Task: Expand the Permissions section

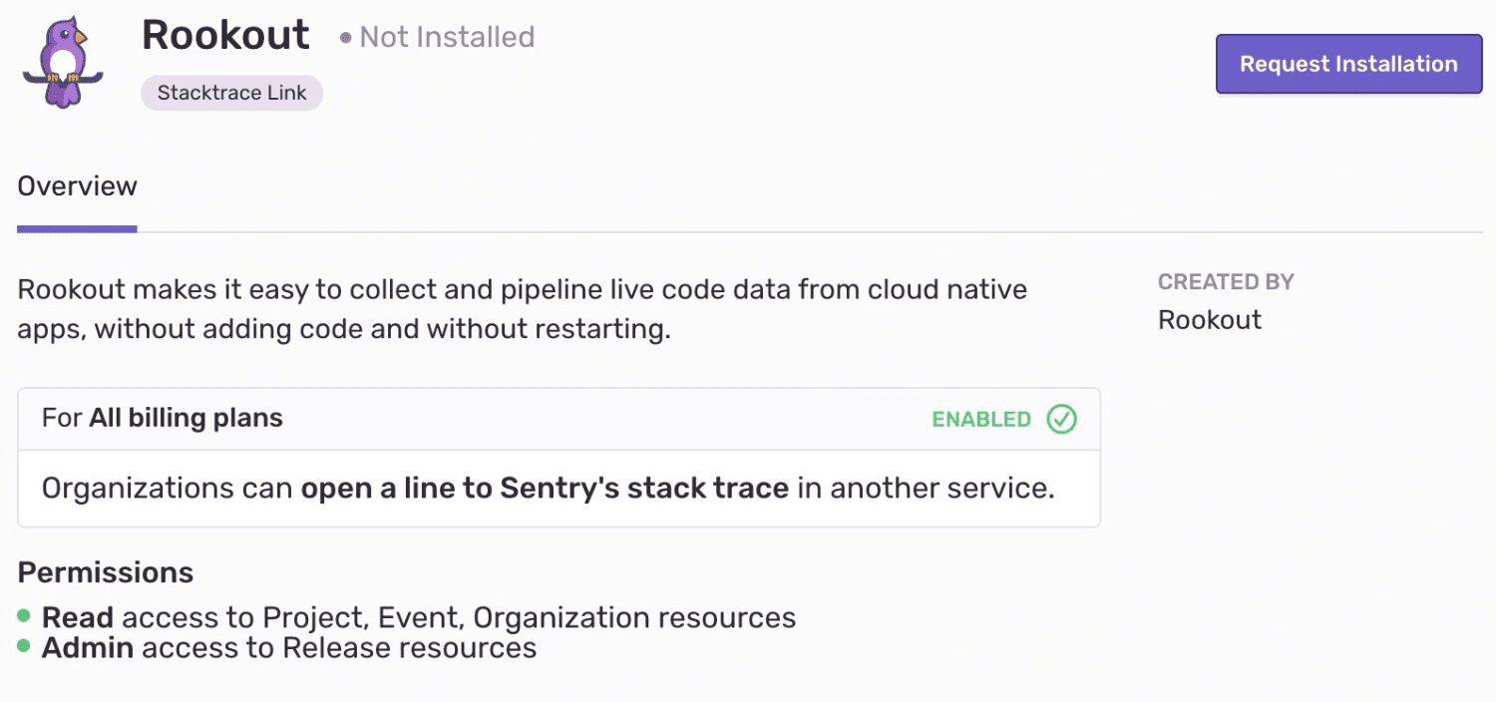Action: click(105, 572)
